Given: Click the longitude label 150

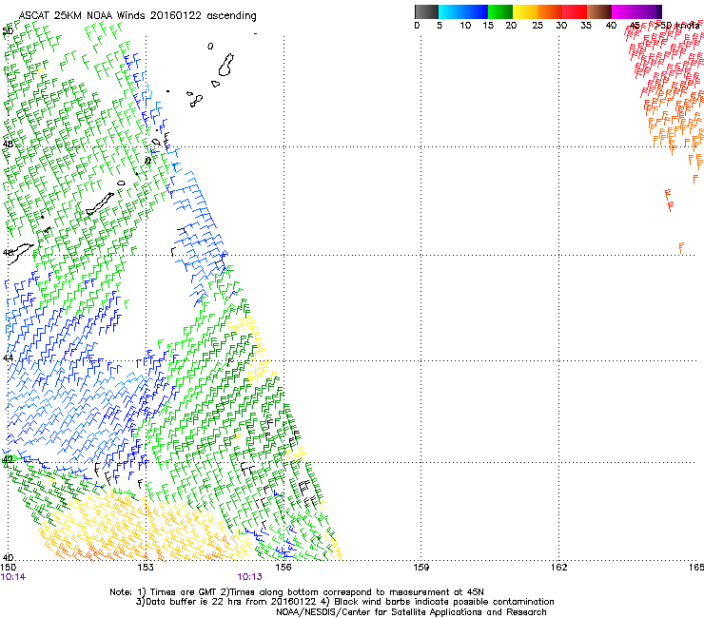Looking at the screenshot, I should click(x=9, y=568).
